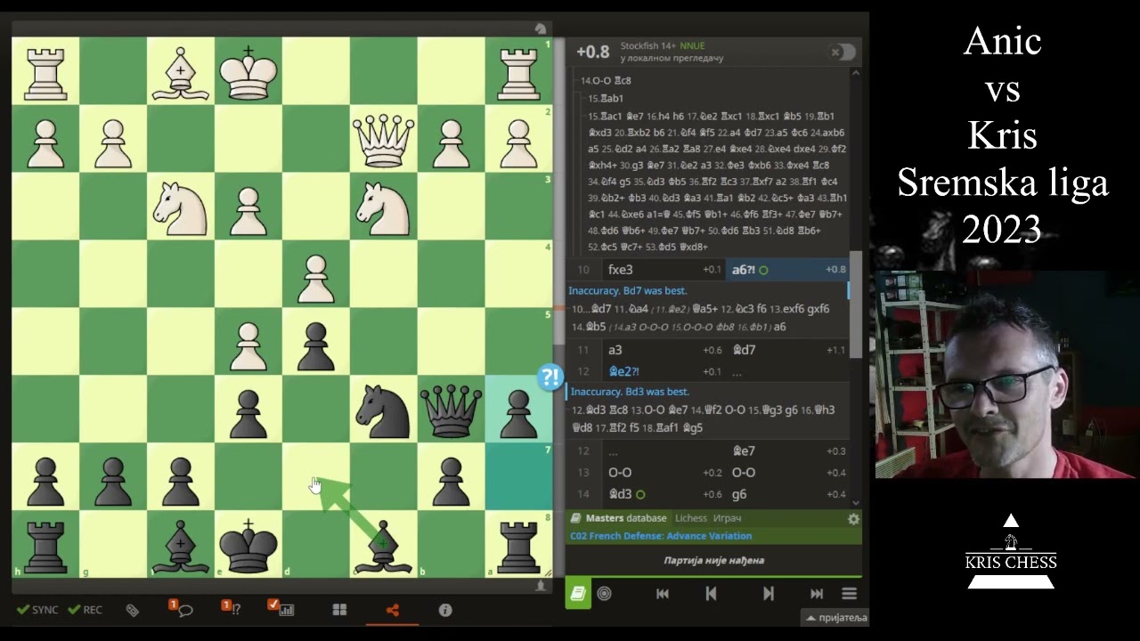This screenshot has height=641, width=1140.
Task: Select the Lichess explorer tab
Action: pyautogui.click(x=691, y=518)
